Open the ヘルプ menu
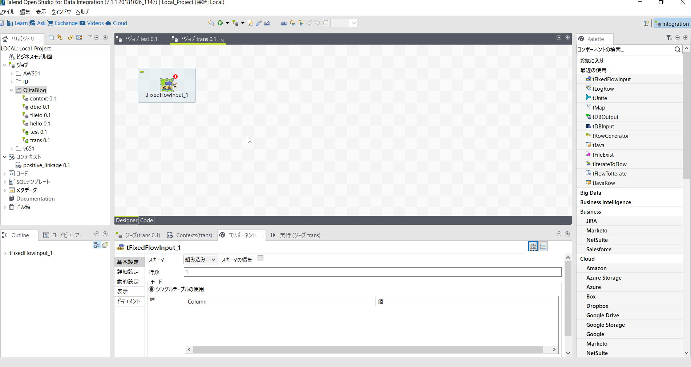This screenshot has width=691, height=367. [82, 12]
